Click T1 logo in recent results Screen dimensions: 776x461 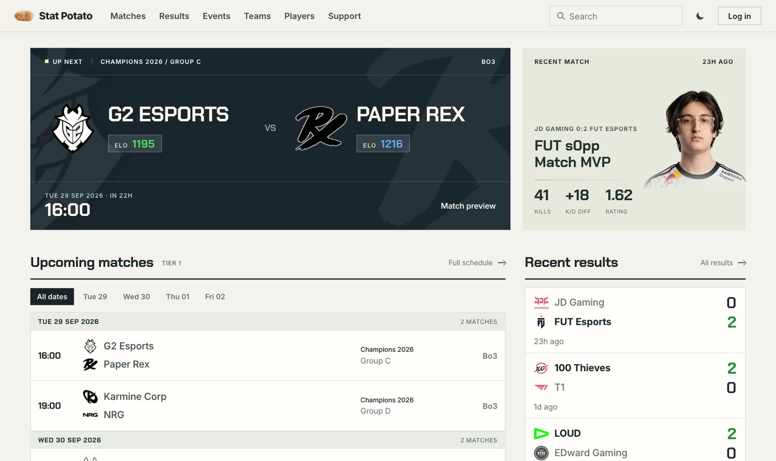[541, 387]
